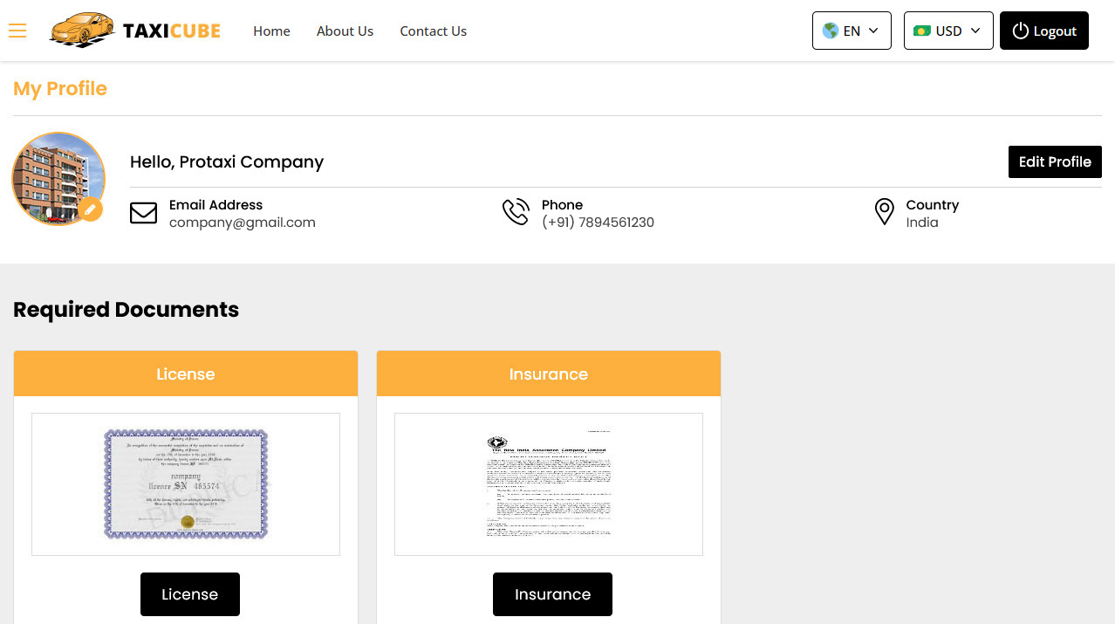Image resolution: width=1115 pixels, height=624 pixels.
Task: Click the License document button
Action: click(189, 594)
